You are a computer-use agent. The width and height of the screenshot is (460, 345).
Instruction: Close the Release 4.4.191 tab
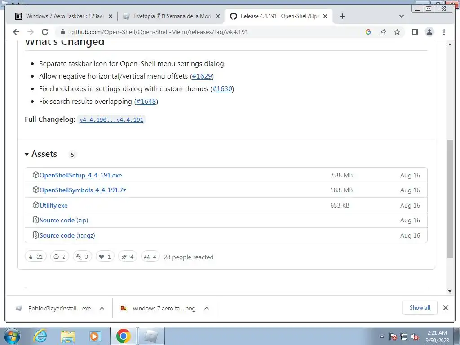(x=325, y=17)
